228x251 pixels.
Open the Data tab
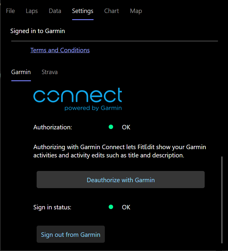pyautogui.click(x=55, y=11)
